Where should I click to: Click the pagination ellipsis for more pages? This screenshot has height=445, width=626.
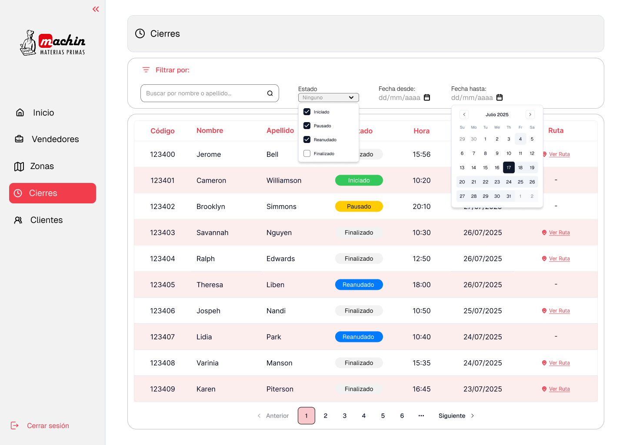click(421, 416)
